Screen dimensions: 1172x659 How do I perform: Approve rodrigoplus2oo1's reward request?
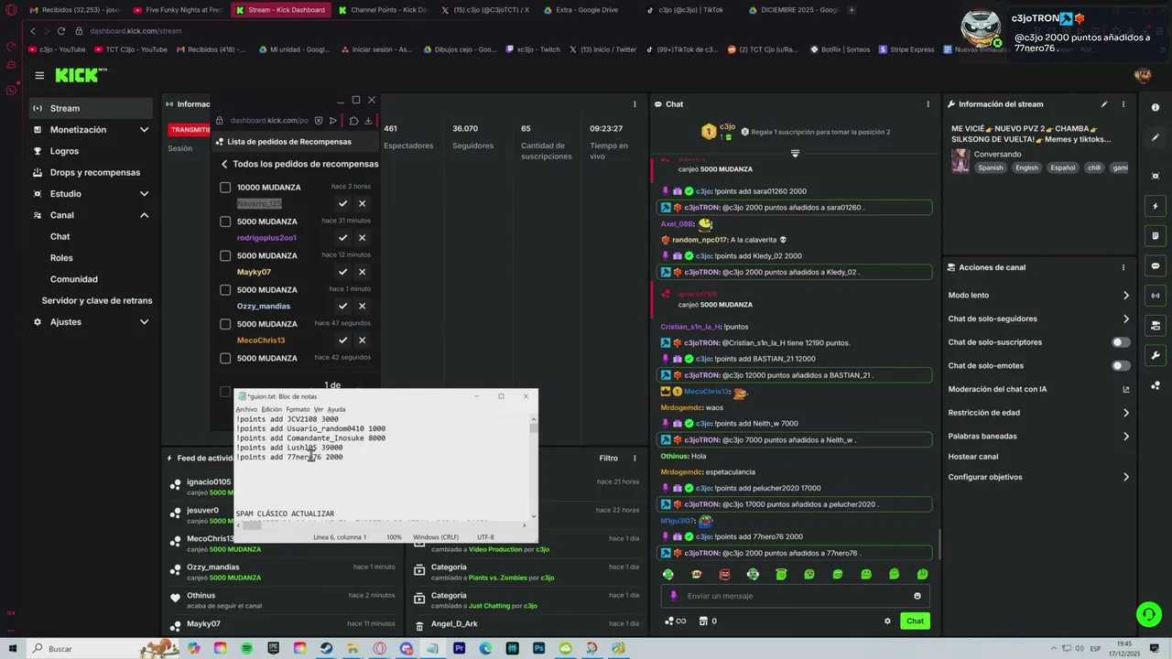pos(342,238)
